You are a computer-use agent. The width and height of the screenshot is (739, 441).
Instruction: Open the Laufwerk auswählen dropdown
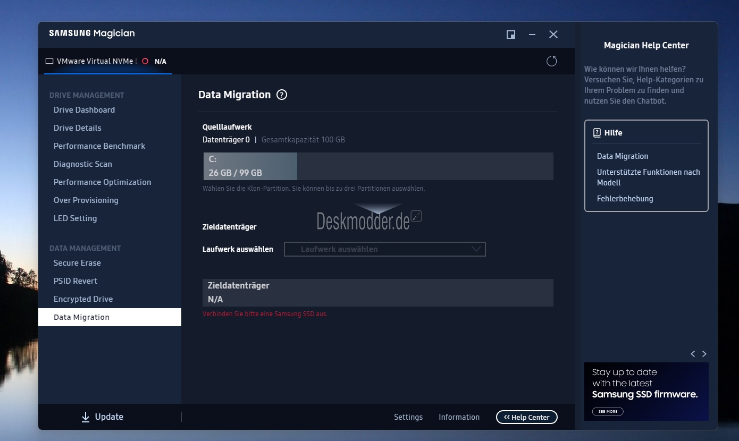385,249
